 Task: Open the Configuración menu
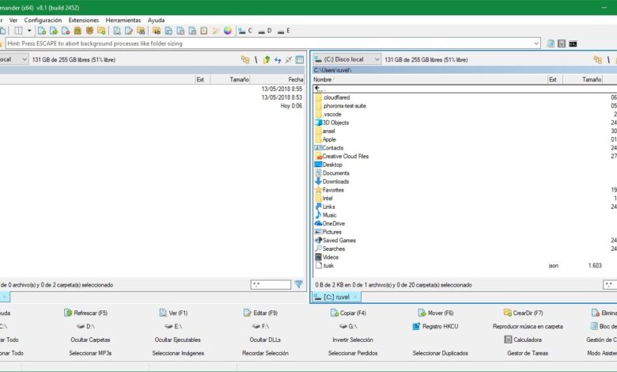(x=43, y=20)
